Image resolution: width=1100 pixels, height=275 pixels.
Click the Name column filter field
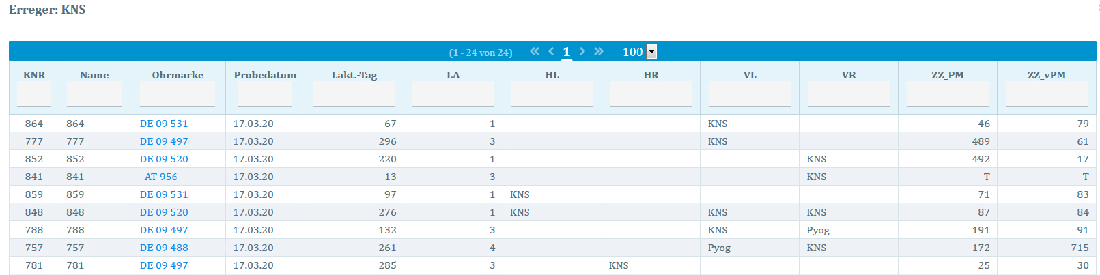(x=94, y=94)
